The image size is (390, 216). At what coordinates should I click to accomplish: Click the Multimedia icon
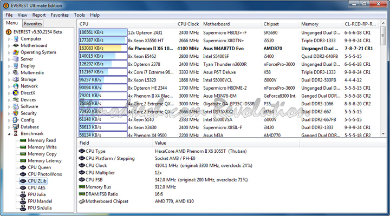coord(16,72)
